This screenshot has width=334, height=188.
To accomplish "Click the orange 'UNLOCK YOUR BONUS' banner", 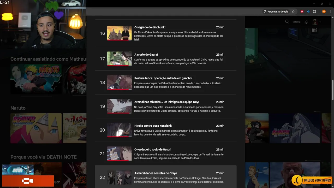I will tap(312, 180).
